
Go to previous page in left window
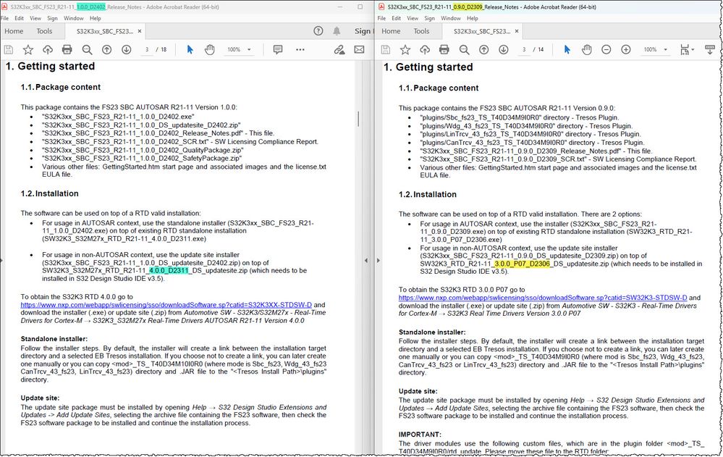click(x=106, y=49)
